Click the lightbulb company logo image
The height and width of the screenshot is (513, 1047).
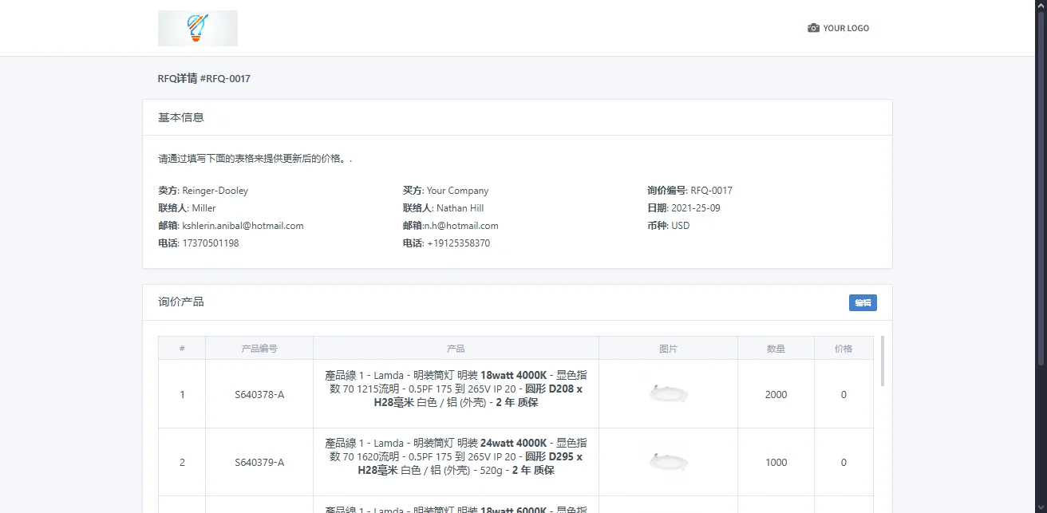pos(197,27)
